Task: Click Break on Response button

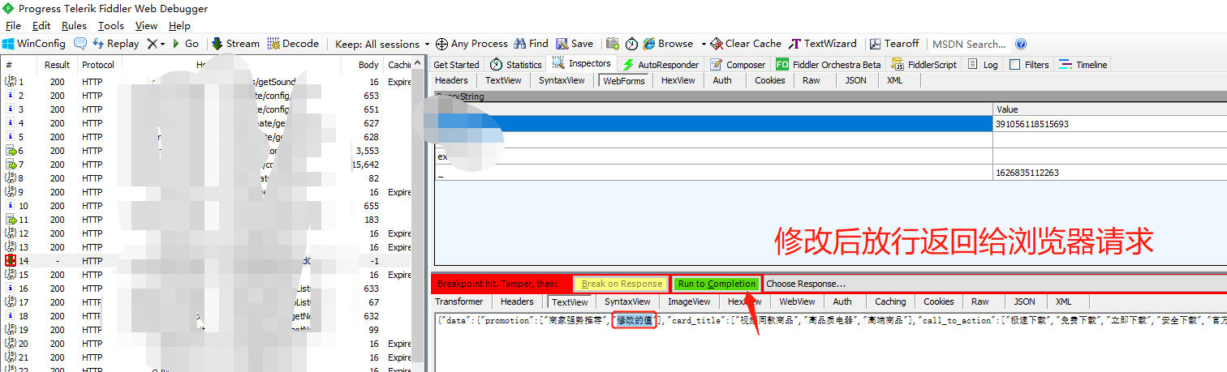Action: click(622, 284)
